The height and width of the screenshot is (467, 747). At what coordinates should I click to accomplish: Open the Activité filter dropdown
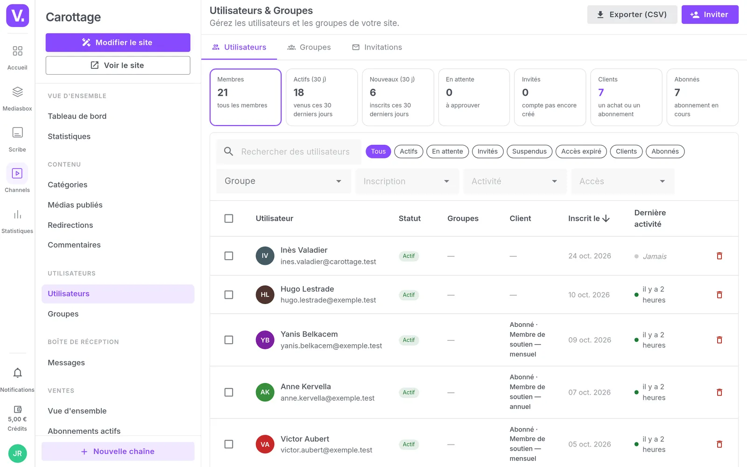(515, 181)
